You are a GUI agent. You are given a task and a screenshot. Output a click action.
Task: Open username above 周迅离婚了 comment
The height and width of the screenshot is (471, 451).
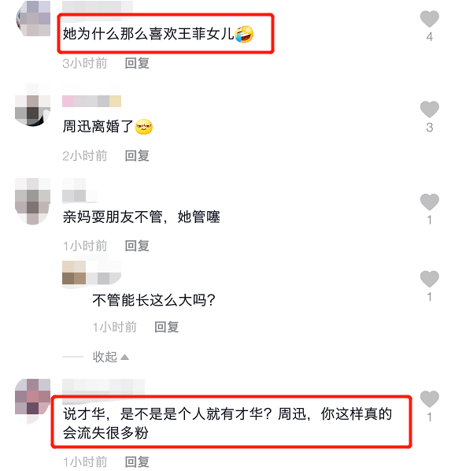[91, 102]
